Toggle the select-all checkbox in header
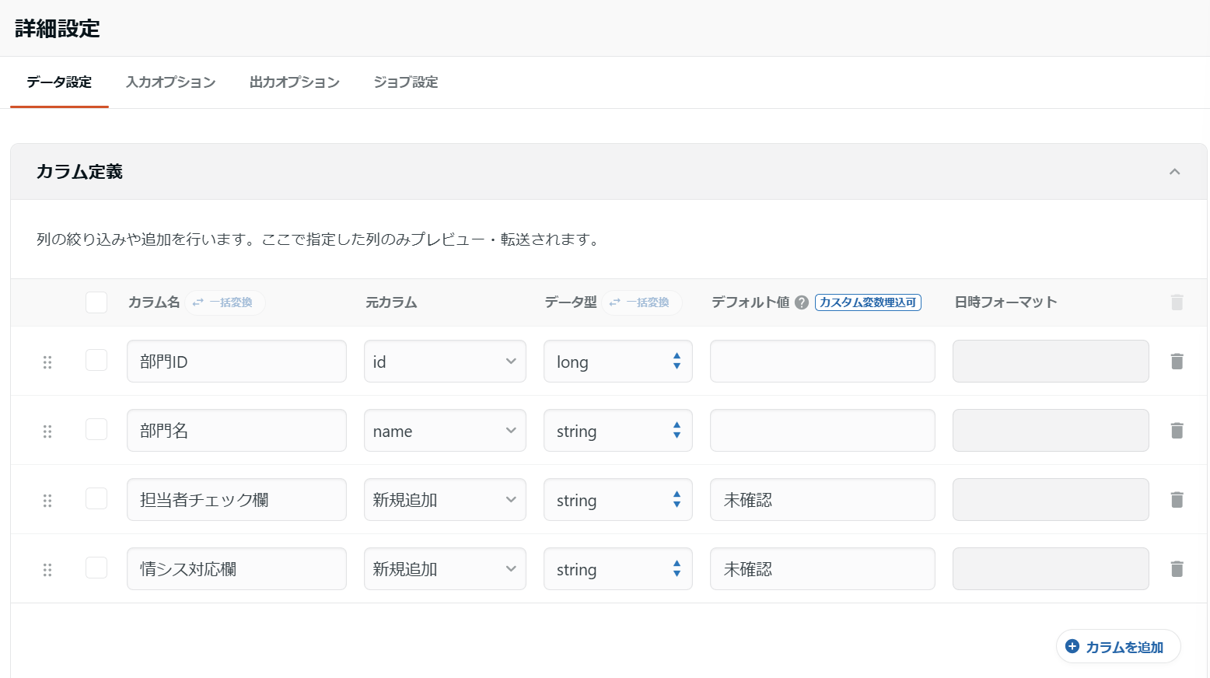The width and height of the screenshot is (1210, 678). pyautogui.click(x=96, y=302)
